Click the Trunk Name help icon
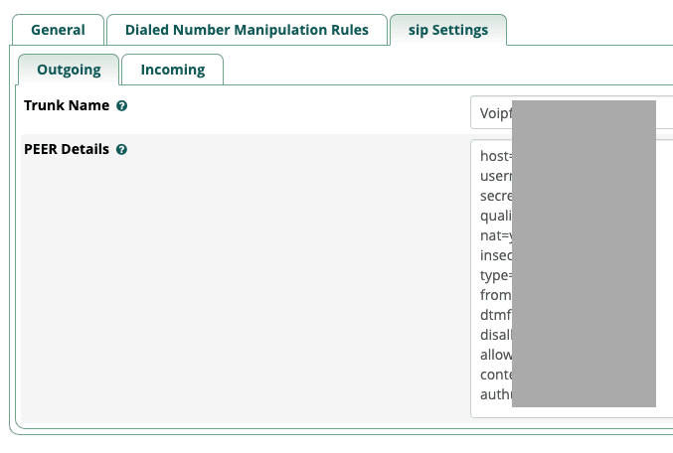 (x=122, y=105)
